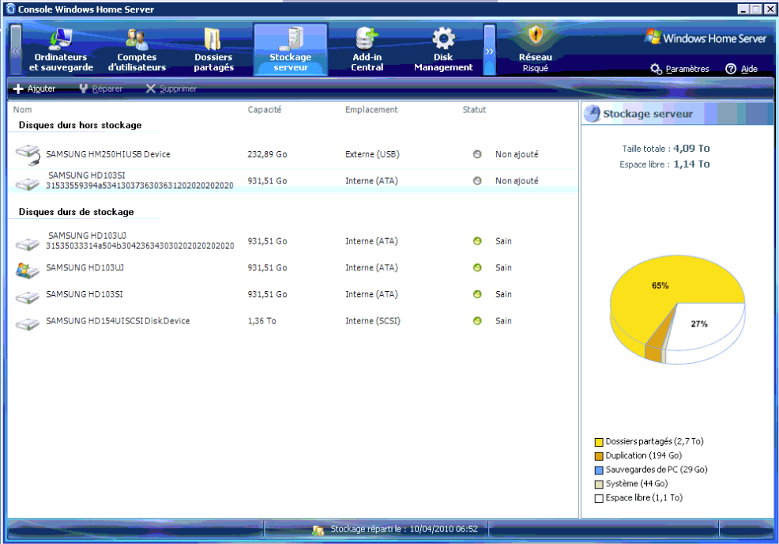Click the Réseau Risqué shield icon

click(536, 36)
